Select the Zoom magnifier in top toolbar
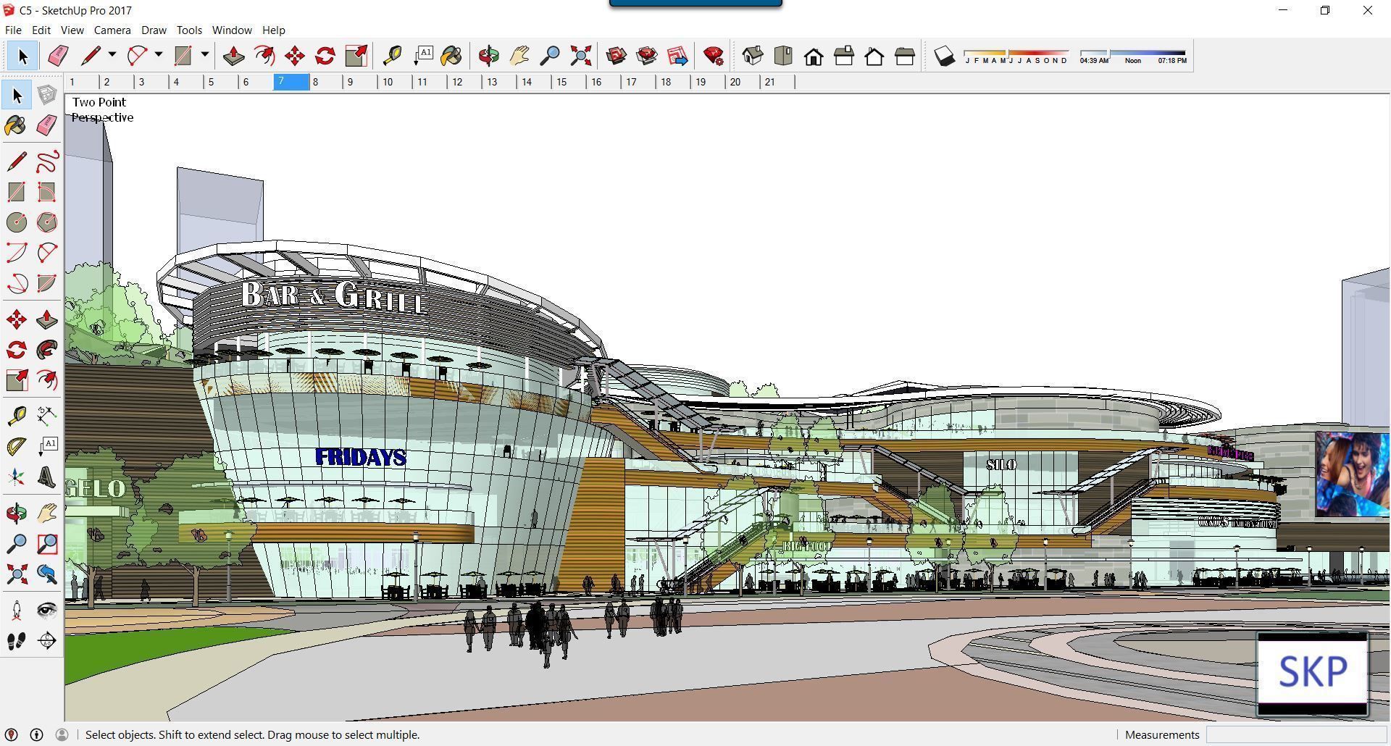Viewport: 1391px width, 746px height. (x=550, y=56)
